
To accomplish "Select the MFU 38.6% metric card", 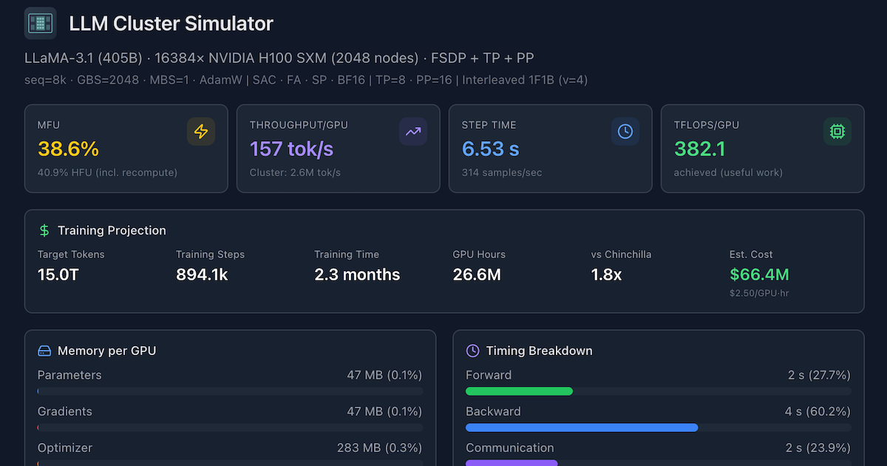I will (x=126, y=148).
